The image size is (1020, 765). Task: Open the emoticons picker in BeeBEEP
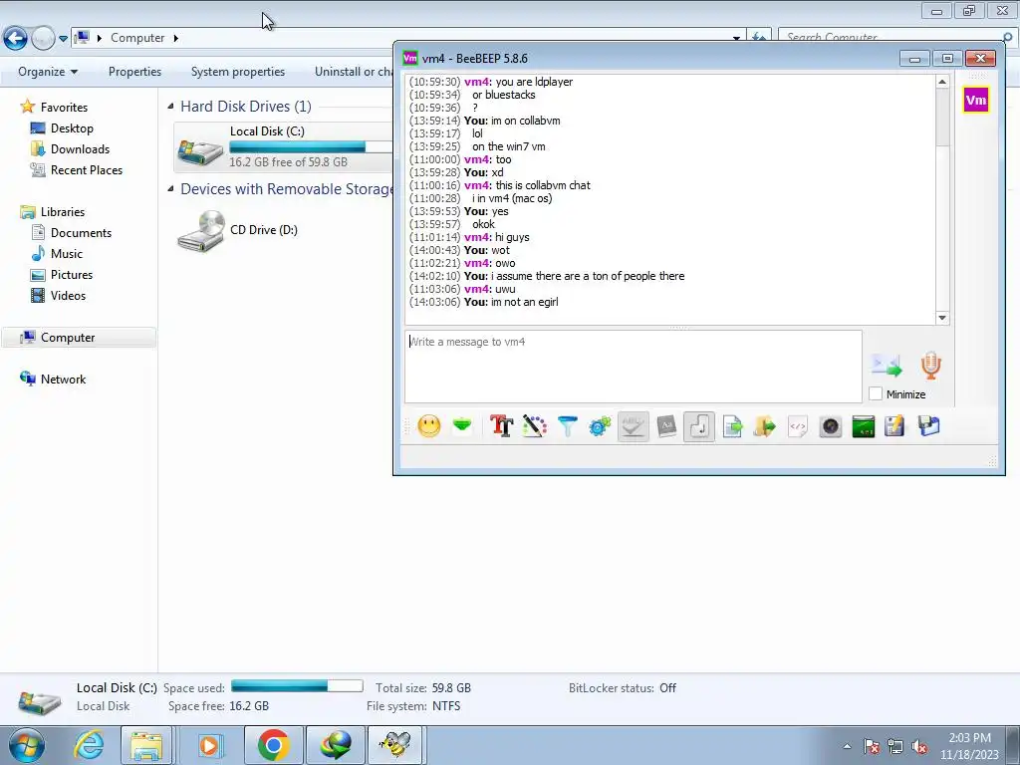429,426
